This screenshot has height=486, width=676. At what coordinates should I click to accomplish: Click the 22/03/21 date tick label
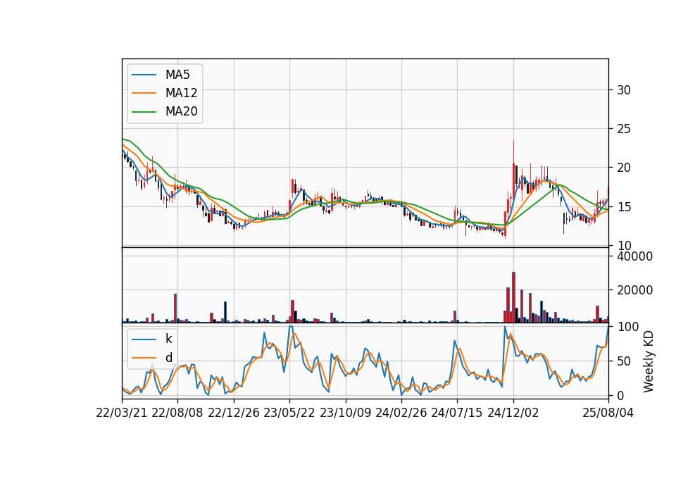122,413
